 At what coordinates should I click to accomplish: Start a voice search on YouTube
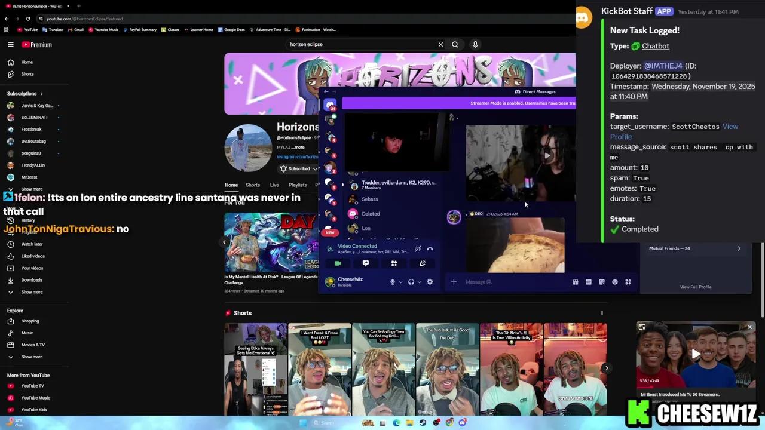click(x=475, y=44)
